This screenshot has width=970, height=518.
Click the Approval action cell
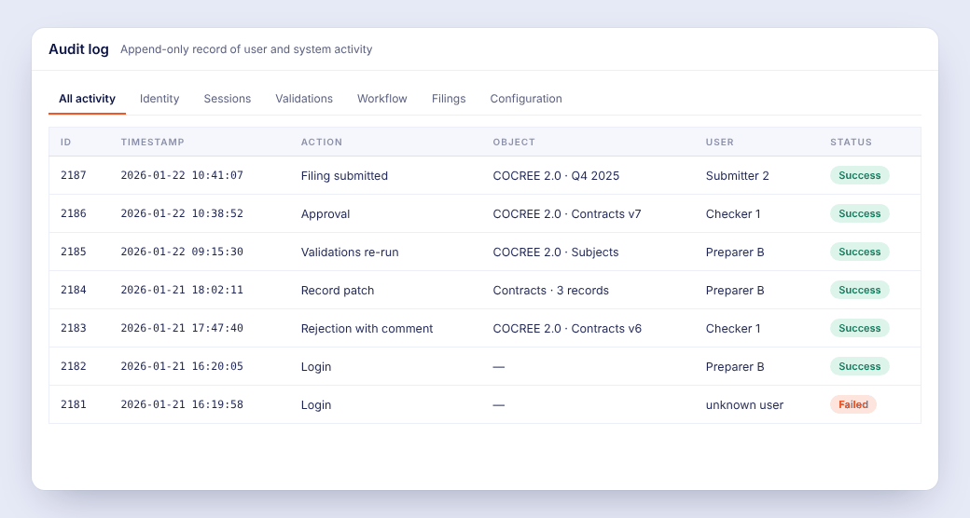click(x=326, y=214)
